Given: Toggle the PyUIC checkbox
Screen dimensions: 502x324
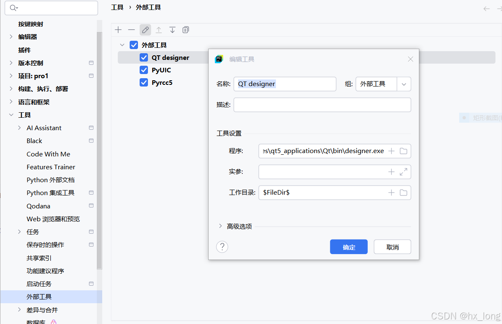Looking at the screenshot, I should tap(144, 70).
